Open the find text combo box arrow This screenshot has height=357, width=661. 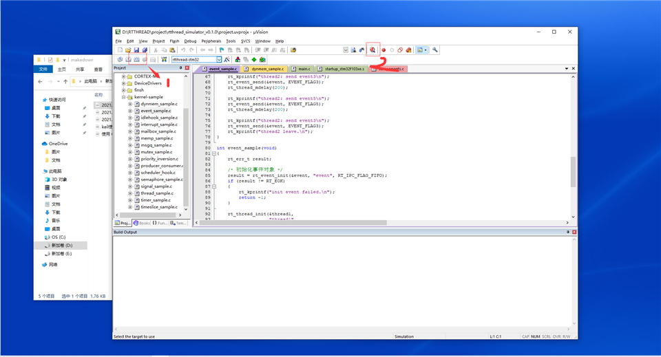[x=346, y=50]
